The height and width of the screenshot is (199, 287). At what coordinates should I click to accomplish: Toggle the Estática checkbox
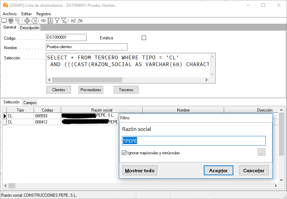(x=144, y=38)
